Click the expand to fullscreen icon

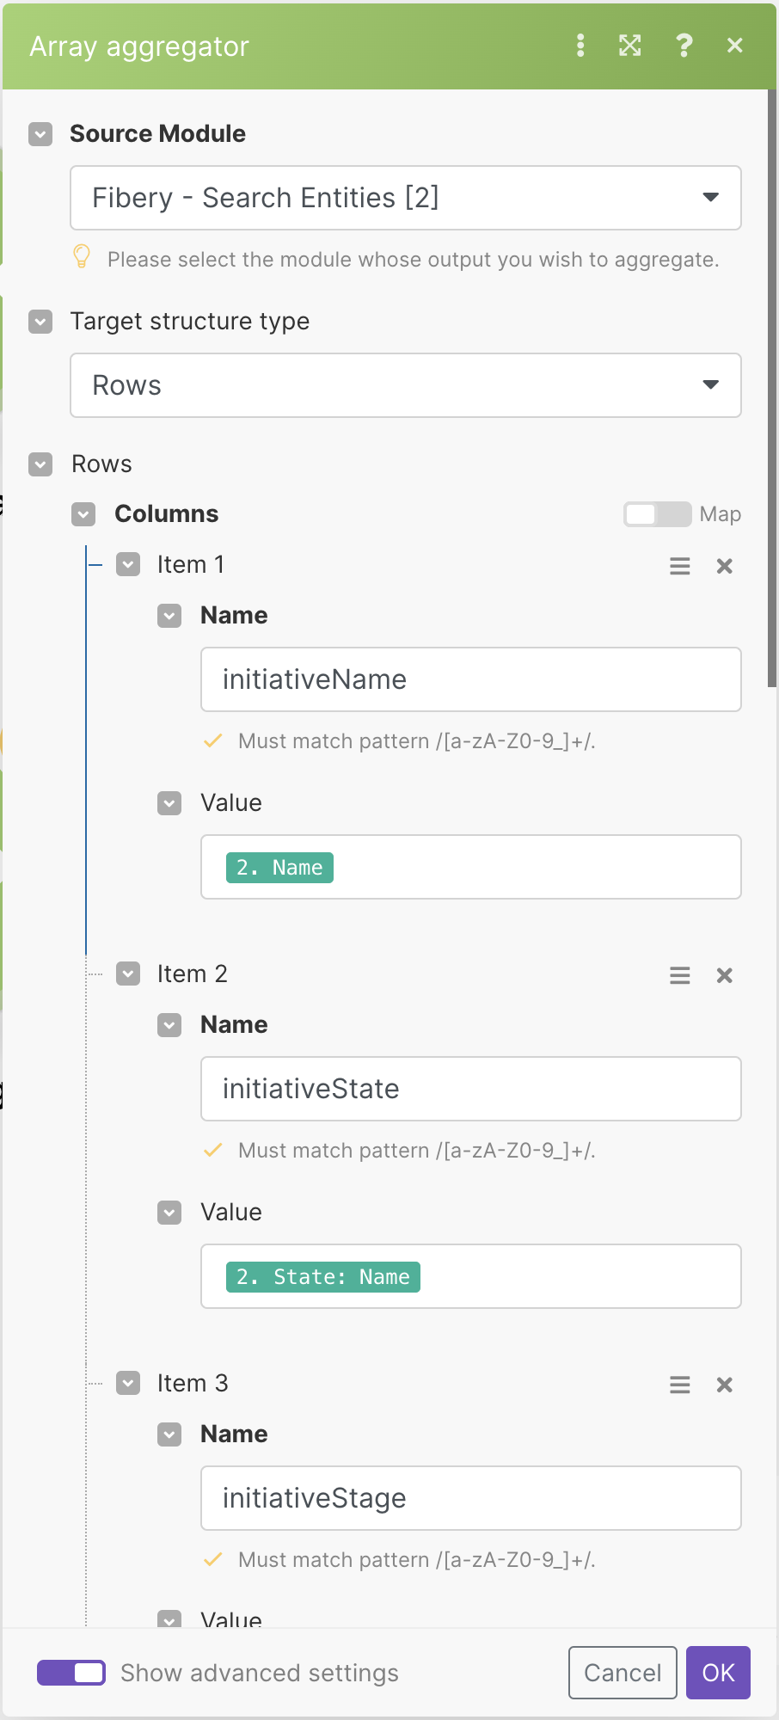tap(630, 46)
